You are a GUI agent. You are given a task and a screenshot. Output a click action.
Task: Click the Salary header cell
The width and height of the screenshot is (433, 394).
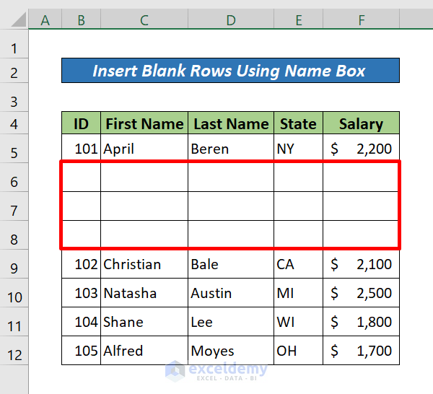(x=362, y=123)
